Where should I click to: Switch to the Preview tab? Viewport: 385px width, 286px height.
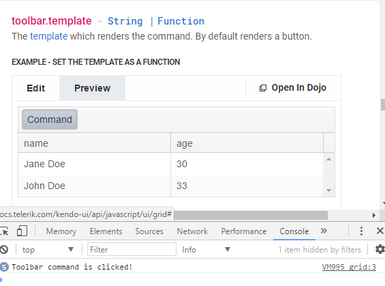[92, 88]
